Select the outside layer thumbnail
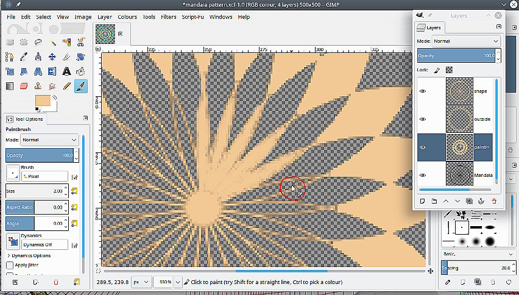 (x=459, y=119)
